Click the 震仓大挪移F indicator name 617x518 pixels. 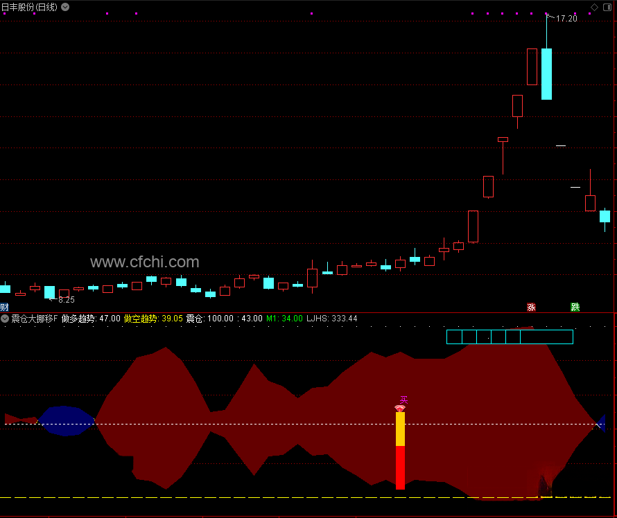point(34,319)
